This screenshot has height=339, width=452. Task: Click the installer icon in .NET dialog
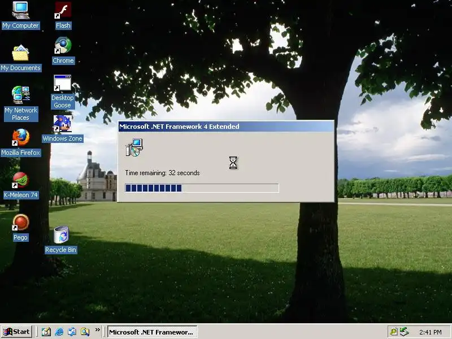tap(134, 147)
